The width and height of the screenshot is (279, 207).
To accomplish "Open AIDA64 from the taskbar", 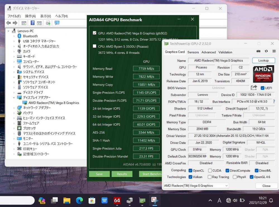I will pos(117,200).
